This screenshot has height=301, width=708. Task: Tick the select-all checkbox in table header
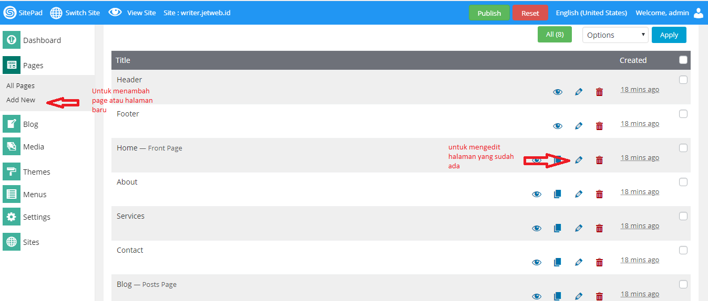tap(683, 60)
